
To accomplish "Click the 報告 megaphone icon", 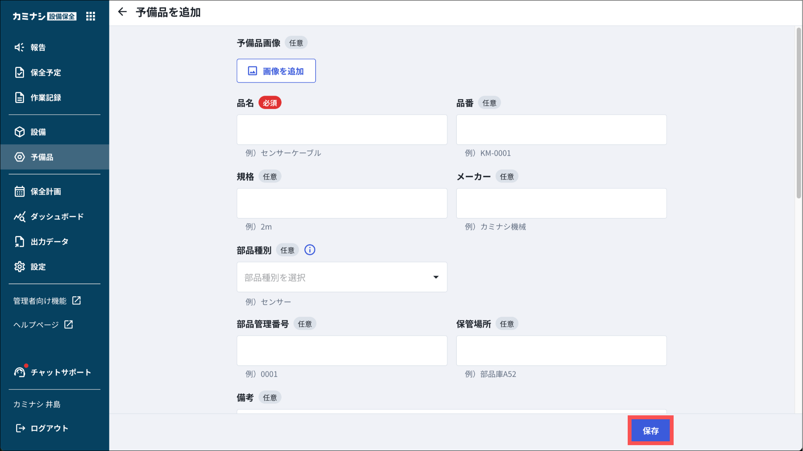I will point(19,47).
